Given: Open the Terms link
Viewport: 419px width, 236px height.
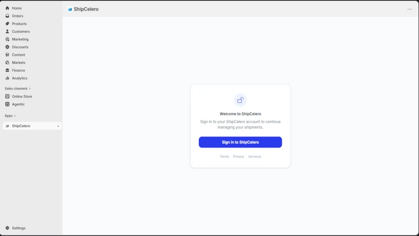Looking at the screenshot, I should pyautogui.click(x=224, y=156).
